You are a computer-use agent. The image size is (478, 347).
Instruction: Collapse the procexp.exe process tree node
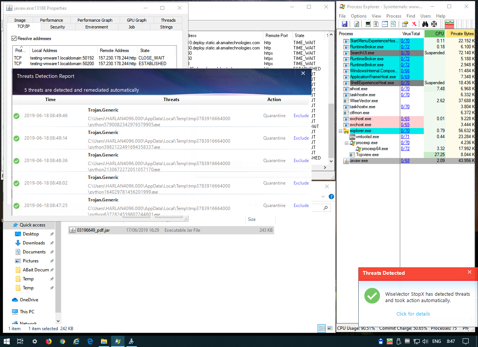[346, 143]
